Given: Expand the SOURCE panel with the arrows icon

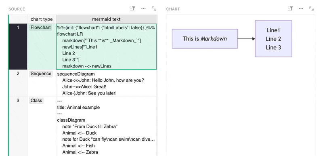Looking at the screenshot, I should [154, 8].
